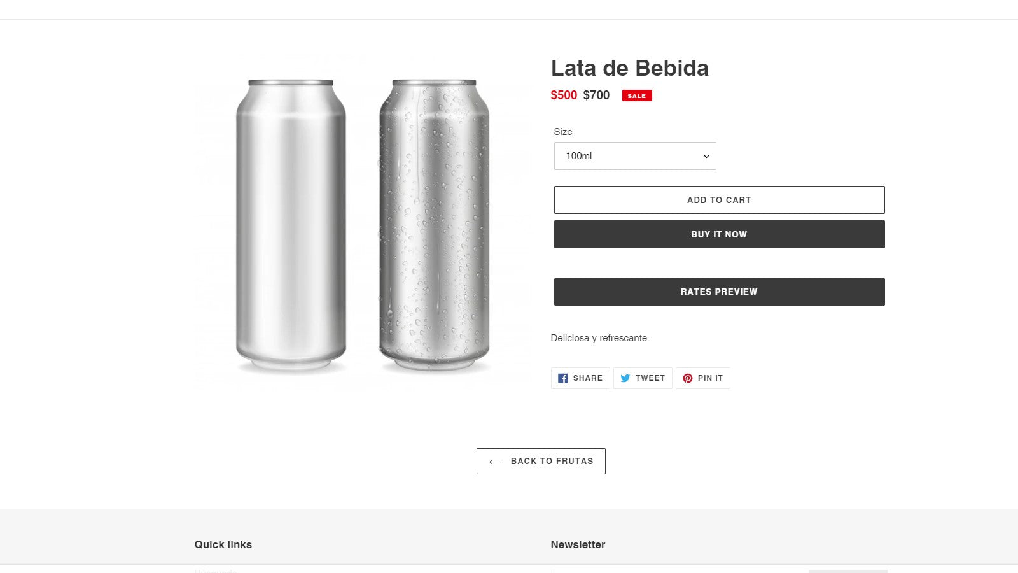The image size is (1018, 573).
Task: Click the Twitter bird icon
Action: coord(627,378)
